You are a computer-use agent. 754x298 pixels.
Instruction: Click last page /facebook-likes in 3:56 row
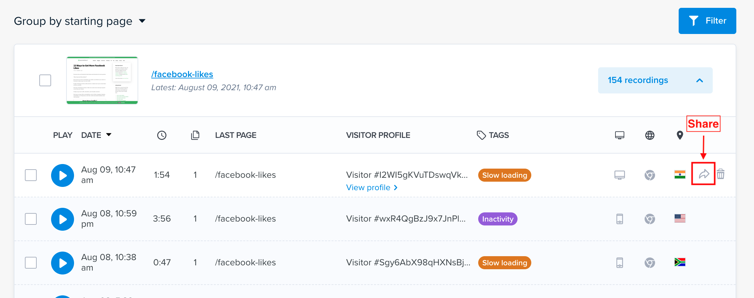click(x=245, y=219)
